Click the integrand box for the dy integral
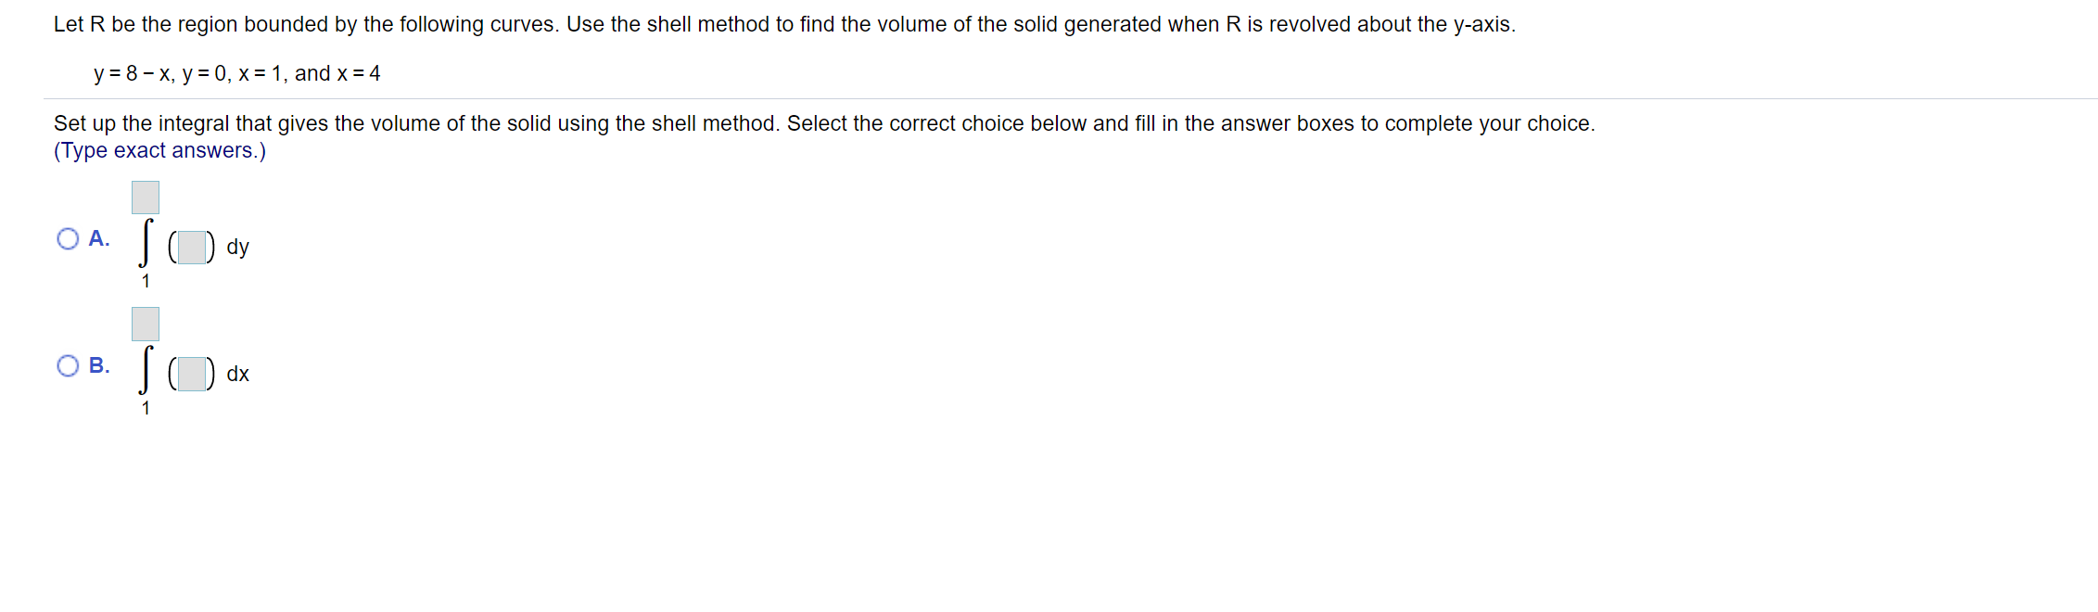Image resolution: width=2098 pixels, height=612 pixels. coord(191,246)
